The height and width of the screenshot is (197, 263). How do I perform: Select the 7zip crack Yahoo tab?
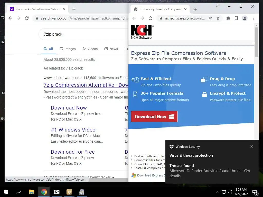(x=37, y=9)
